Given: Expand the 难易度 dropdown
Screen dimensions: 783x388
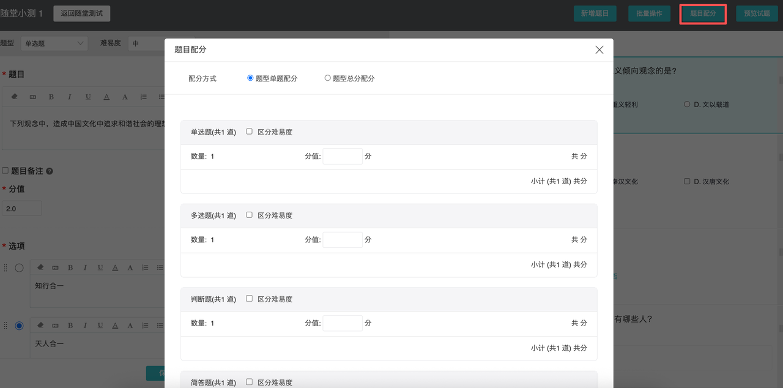Looking at the screenshot, I should click(x=146, y=43).
